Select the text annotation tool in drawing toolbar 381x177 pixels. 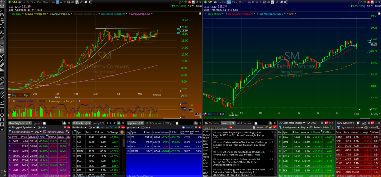coord(2,28)
